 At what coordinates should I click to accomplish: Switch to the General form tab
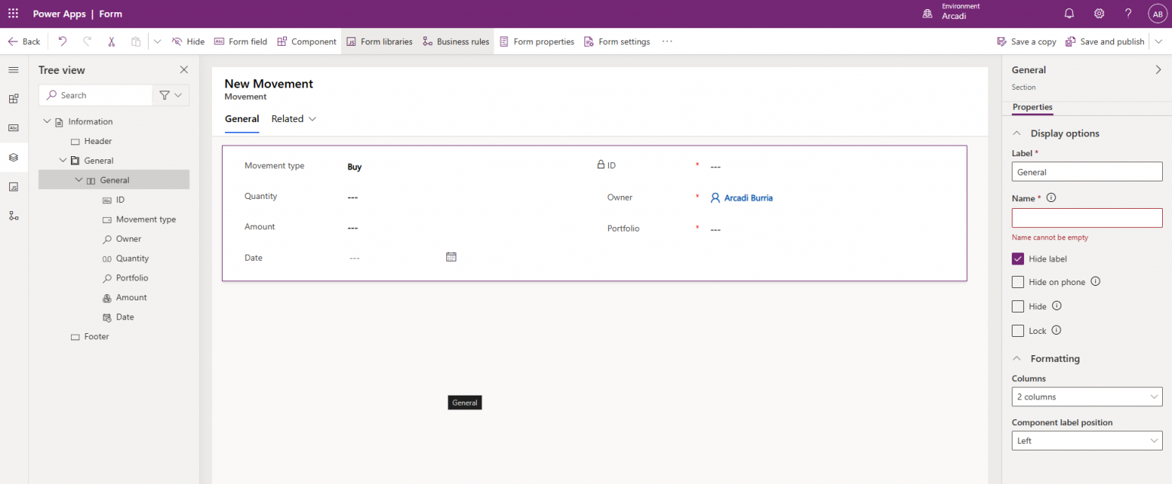click(x=242, y=119)
